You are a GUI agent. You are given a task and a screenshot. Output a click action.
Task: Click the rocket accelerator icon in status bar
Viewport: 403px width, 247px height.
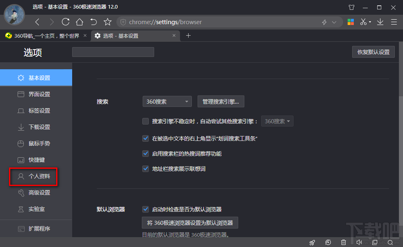pyautogui.click(x=312, y=242)
